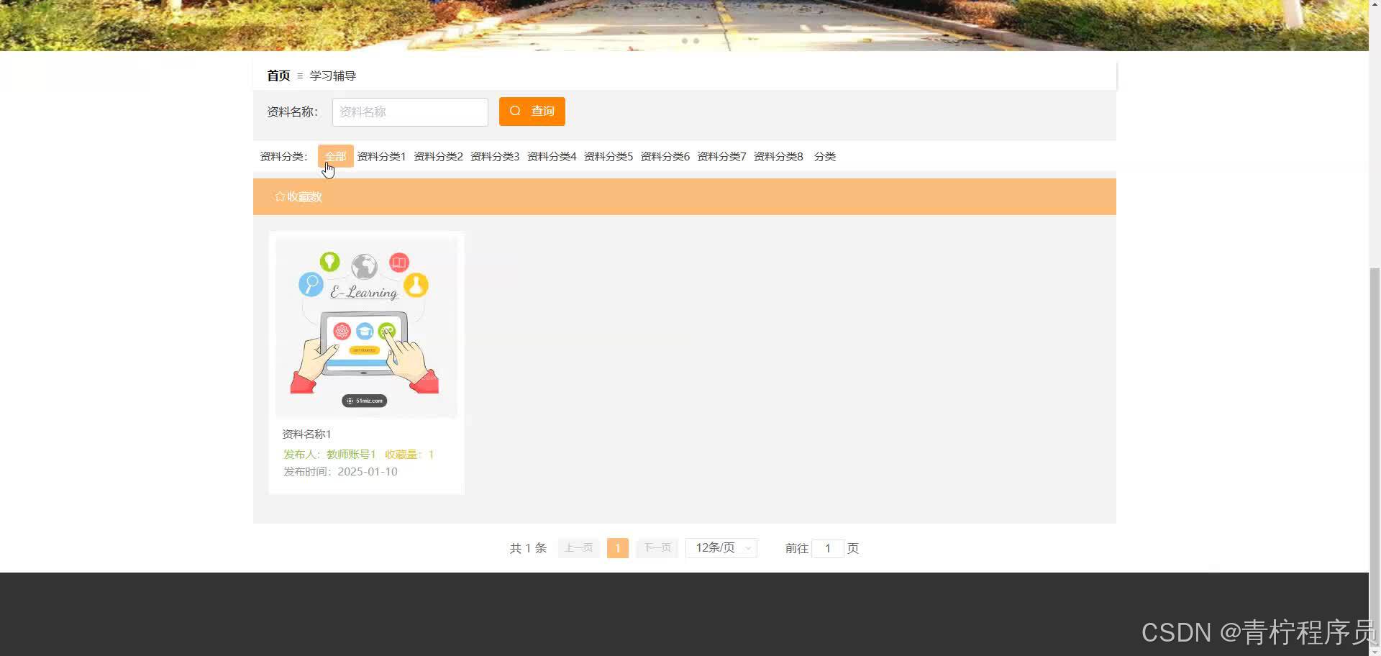Click the dropdown arrow on 12条/页 selector
1381x656 pixels.
click(748, 547)
